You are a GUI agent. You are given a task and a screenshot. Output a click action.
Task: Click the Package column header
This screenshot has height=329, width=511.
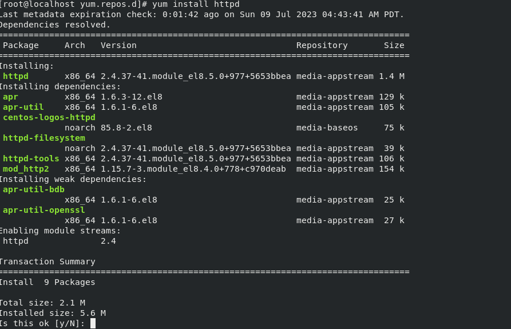click(x=21, y=45)
